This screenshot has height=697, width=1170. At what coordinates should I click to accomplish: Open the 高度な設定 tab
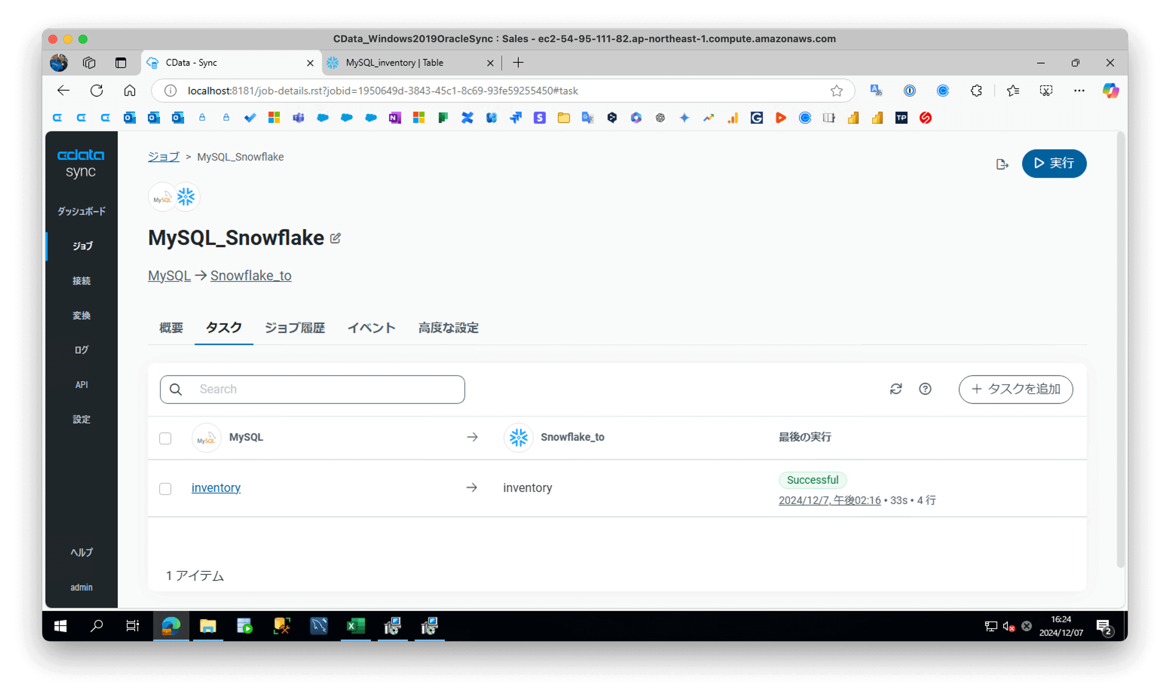448,328
